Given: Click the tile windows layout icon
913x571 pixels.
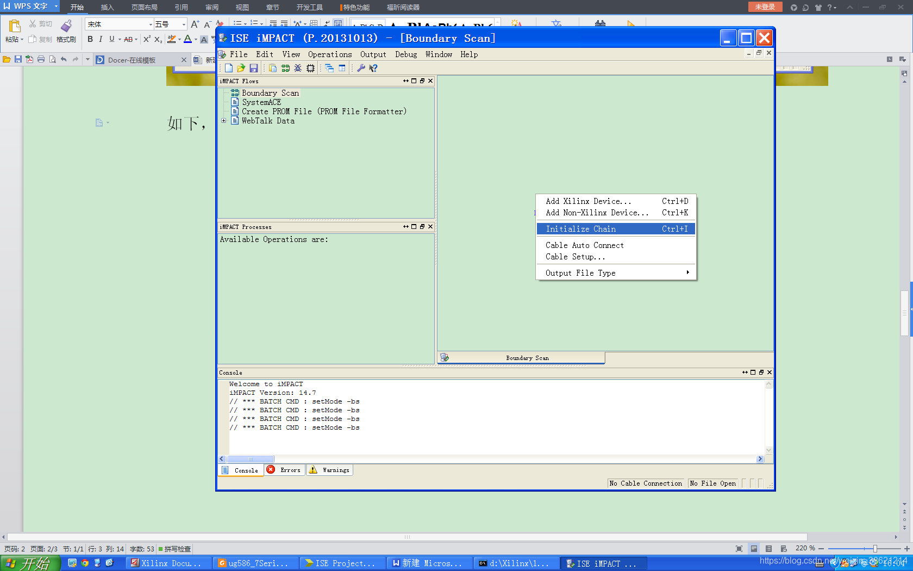Looking at the screenshot, I should pyautogui.click(x=342, y=68).
